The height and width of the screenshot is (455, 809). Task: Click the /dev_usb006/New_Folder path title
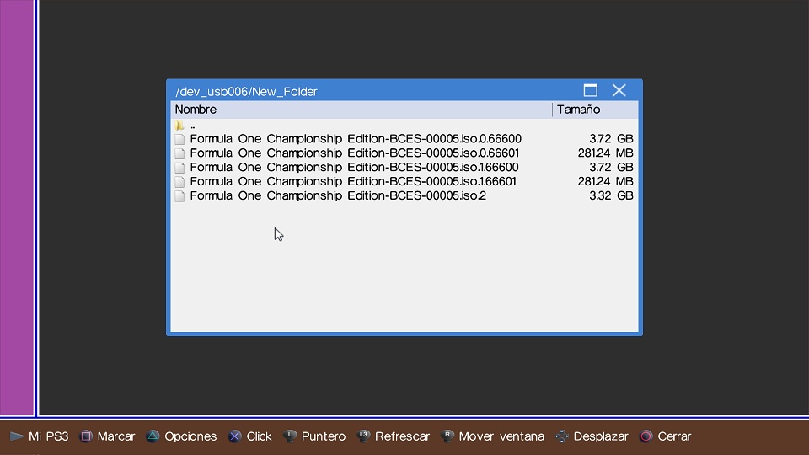[246, 92]
